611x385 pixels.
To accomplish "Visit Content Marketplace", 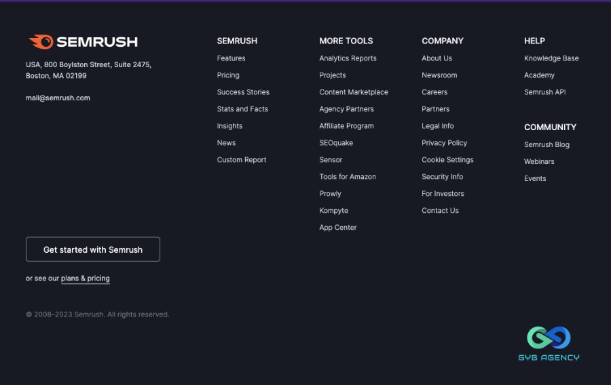I will click(x=354, y=92).
